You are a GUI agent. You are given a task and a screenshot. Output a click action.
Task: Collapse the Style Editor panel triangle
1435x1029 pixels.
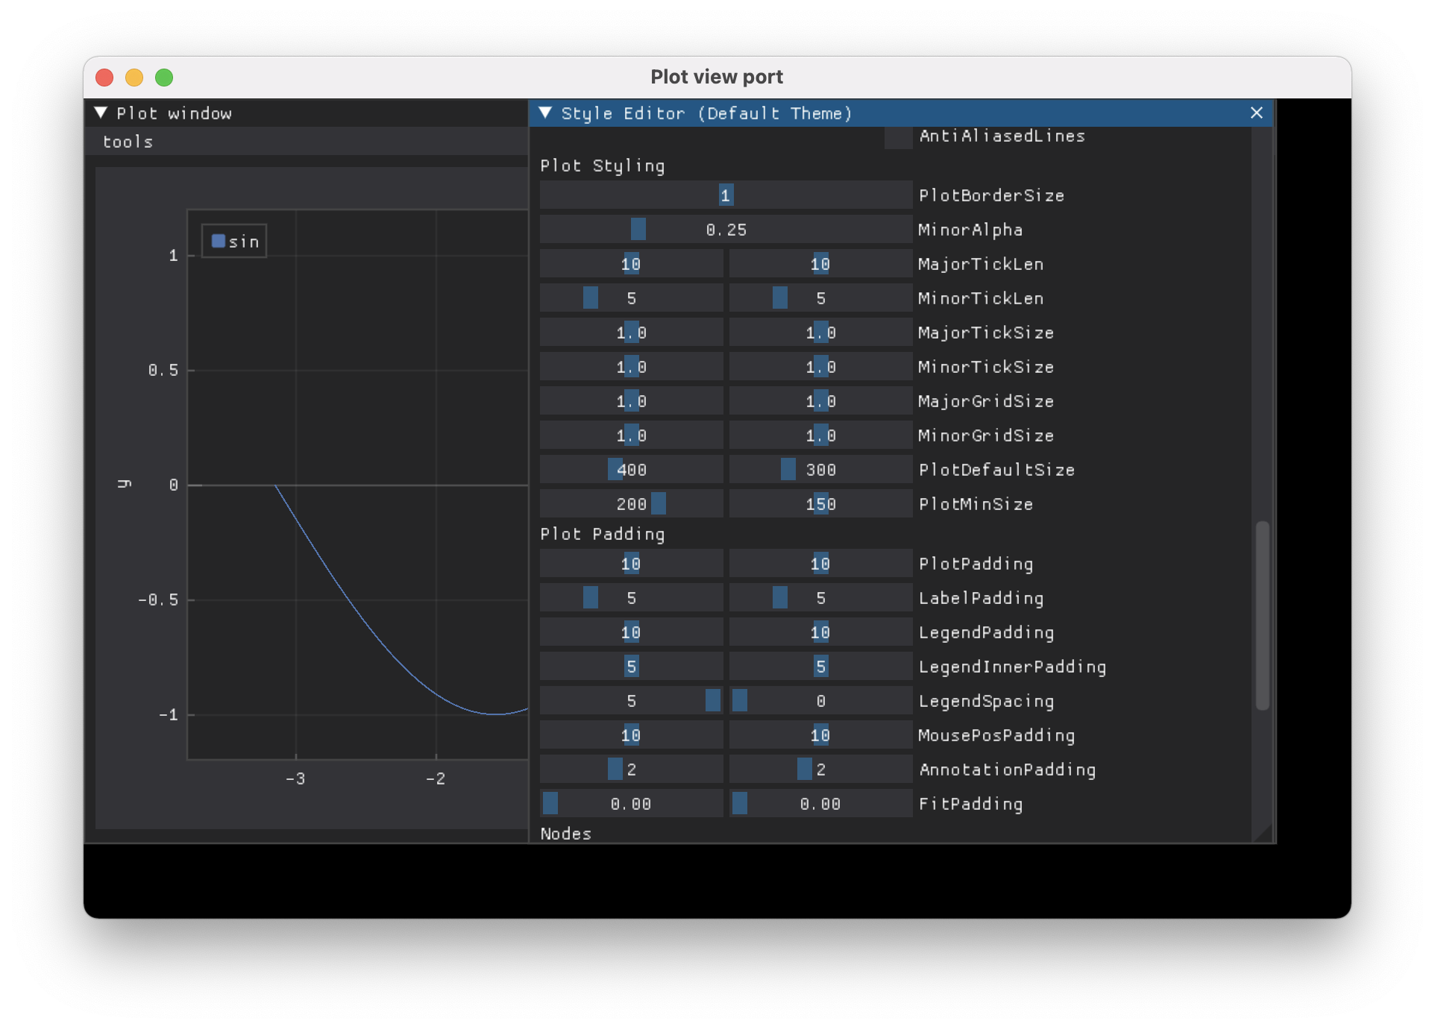coord(545,113)
